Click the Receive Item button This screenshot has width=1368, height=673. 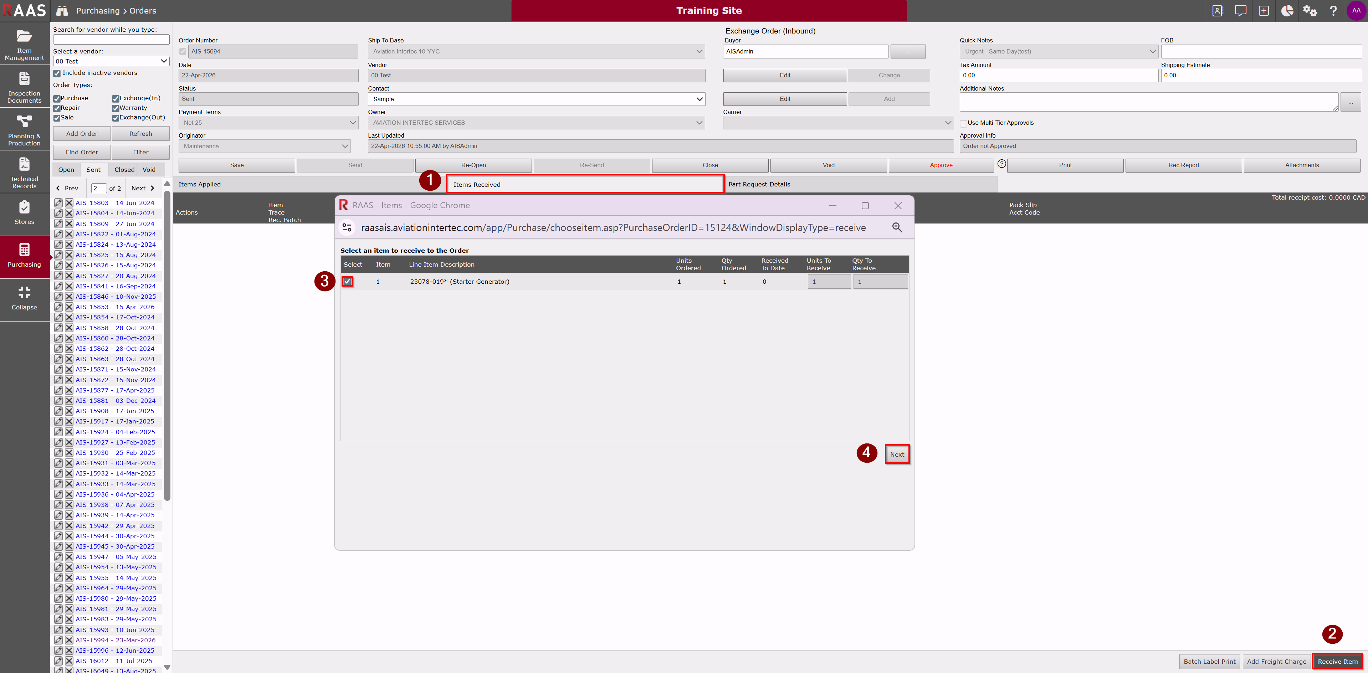coord(1337,661)
